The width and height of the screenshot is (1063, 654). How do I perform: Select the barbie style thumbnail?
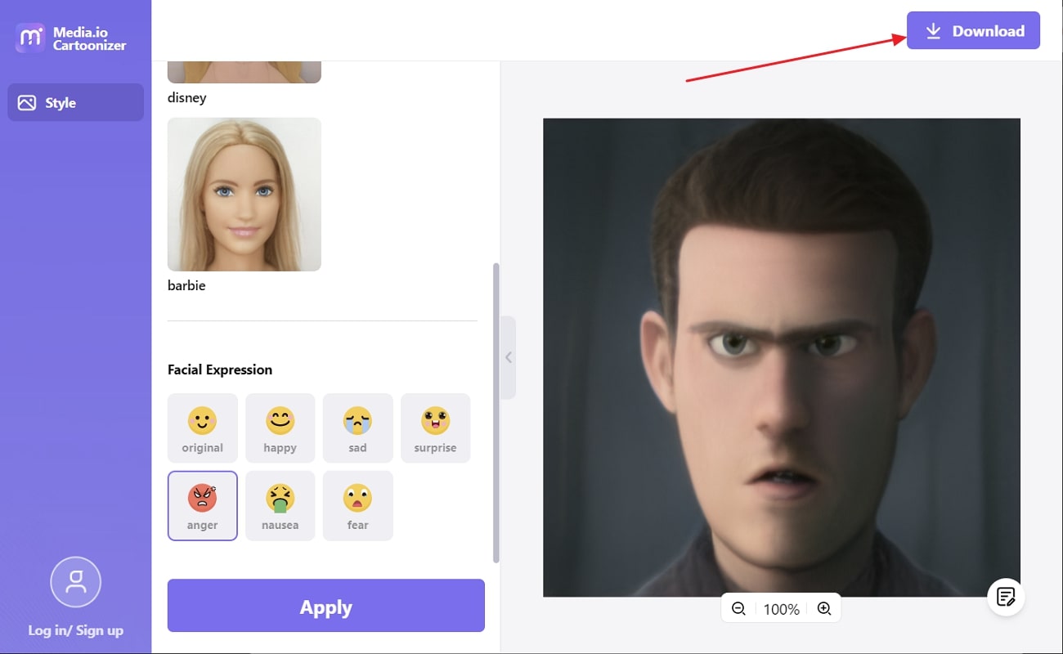pyautogui.click(x=244, y=194)
